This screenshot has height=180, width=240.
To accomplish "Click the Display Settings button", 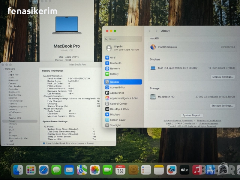I will tap(223, 77).
